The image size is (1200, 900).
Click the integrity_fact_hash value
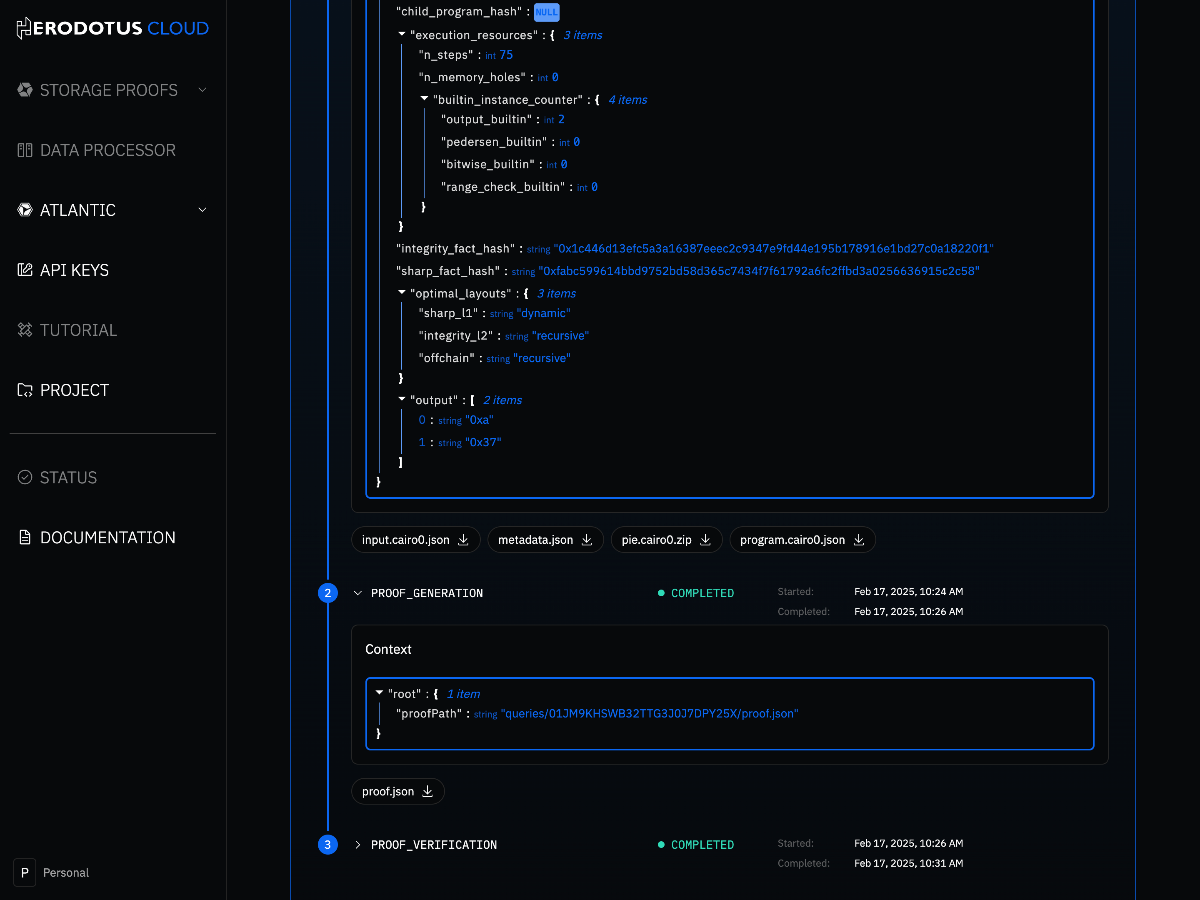[x=774, y=248]
